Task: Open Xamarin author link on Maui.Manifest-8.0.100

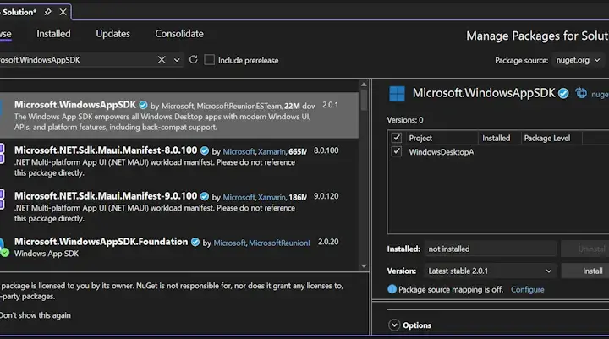Action: click(x=272, y=151)
